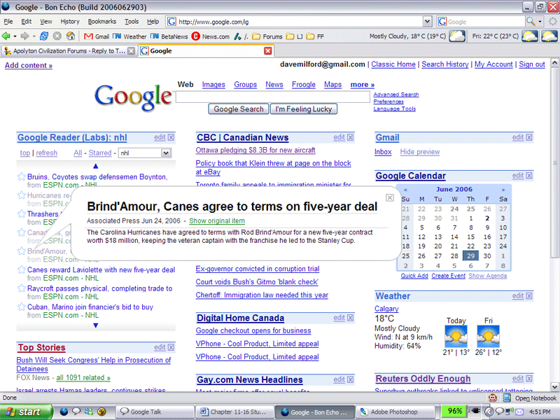Open the Bookmarks menu

click(101, 22)
